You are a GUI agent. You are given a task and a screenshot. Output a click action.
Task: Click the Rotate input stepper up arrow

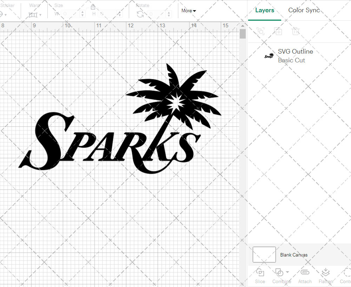[x=169, y=12]
